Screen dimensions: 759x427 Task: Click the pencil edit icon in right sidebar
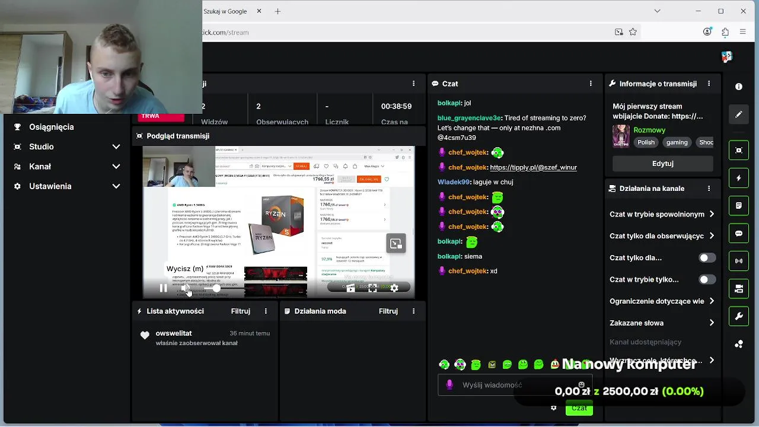tap(739, 114)
